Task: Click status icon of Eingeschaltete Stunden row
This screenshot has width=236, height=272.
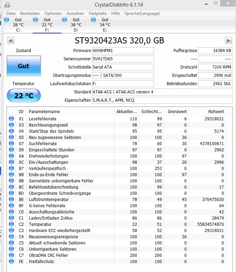Action: 11,150
